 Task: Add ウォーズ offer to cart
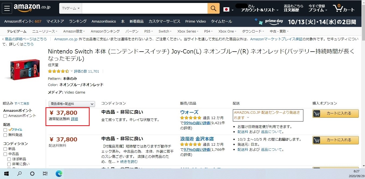(x=336, y=113)
